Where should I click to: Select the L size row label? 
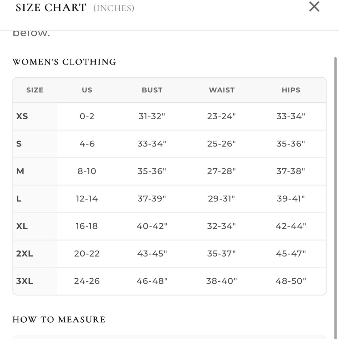[19, 199]
